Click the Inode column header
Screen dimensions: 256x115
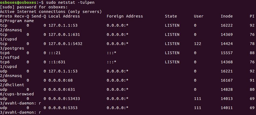pyautogui.click(x=226, y=16)
